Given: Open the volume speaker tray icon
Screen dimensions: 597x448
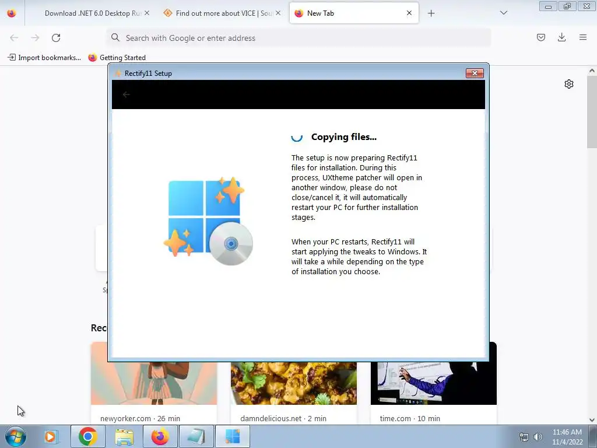Looking at the screenshot, I should pyautogui.click(x=538, y=437).
